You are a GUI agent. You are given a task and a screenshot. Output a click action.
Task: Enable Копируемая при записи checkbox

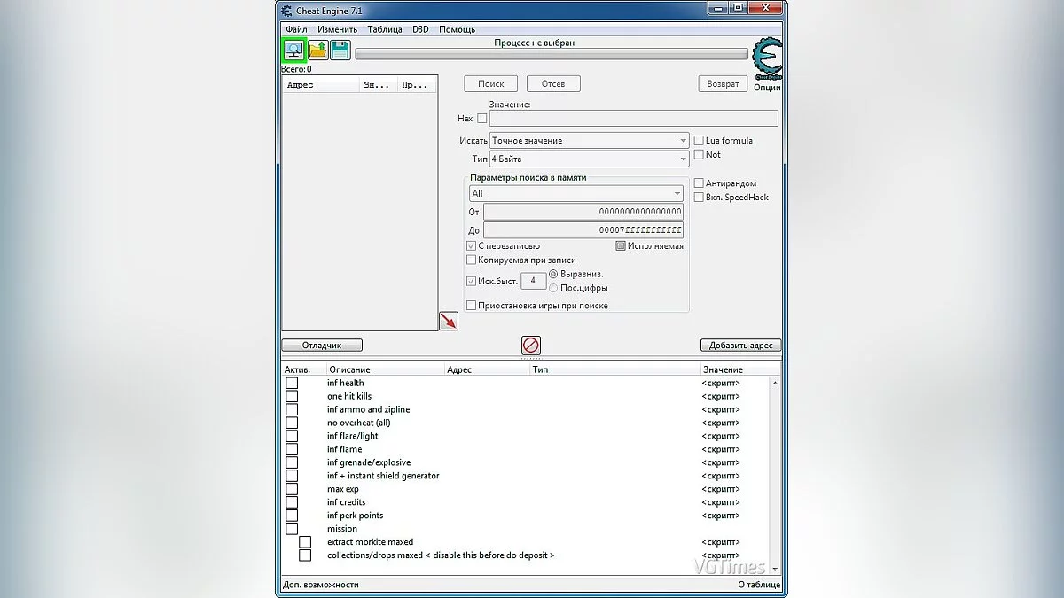(471, 260)
